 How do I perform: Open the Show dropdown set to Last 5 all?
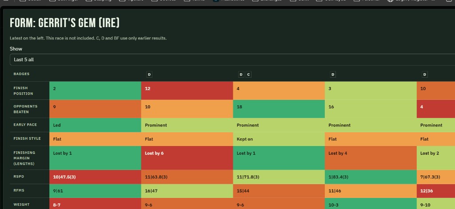pos(232,59)
